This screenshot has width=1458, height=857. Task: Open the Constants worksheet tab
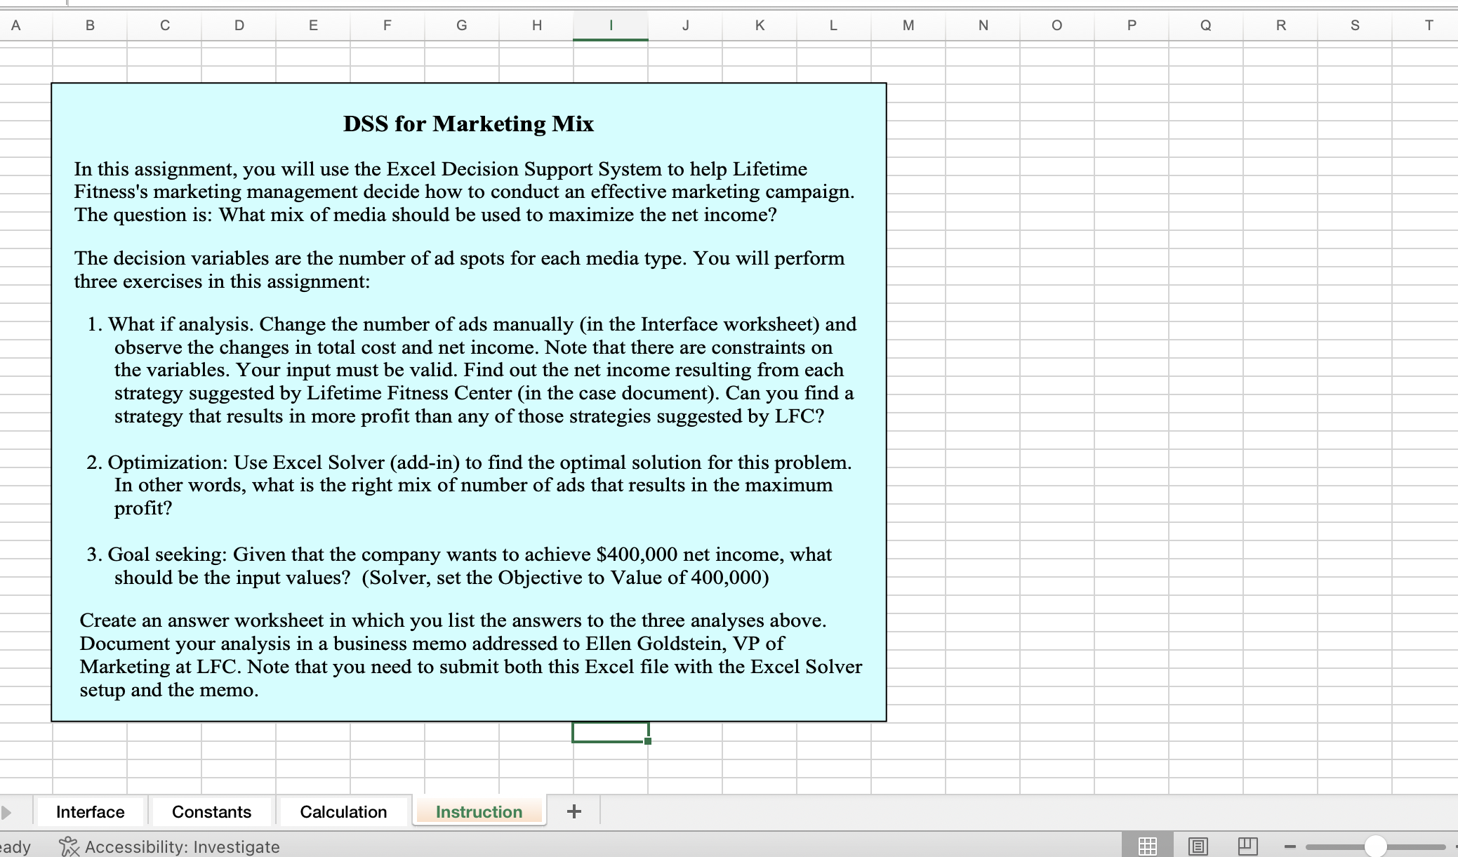pos(211,812)
